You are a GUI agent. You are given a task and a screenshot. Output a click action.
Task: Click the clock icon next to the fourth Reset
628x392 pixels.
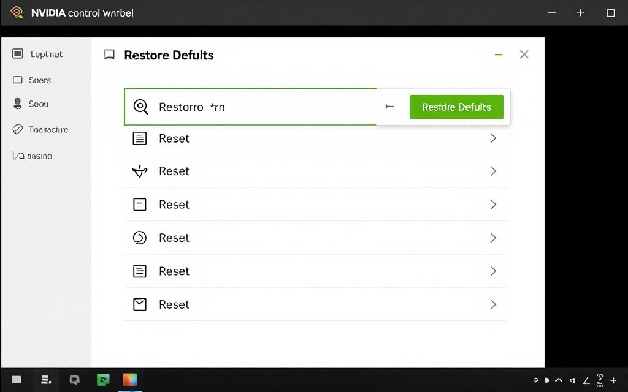click(140, 238)
